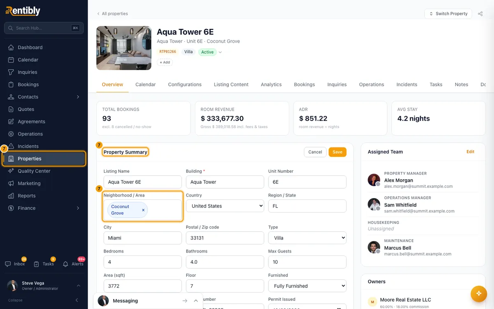Go back to All properties

[x=112, y=14]
